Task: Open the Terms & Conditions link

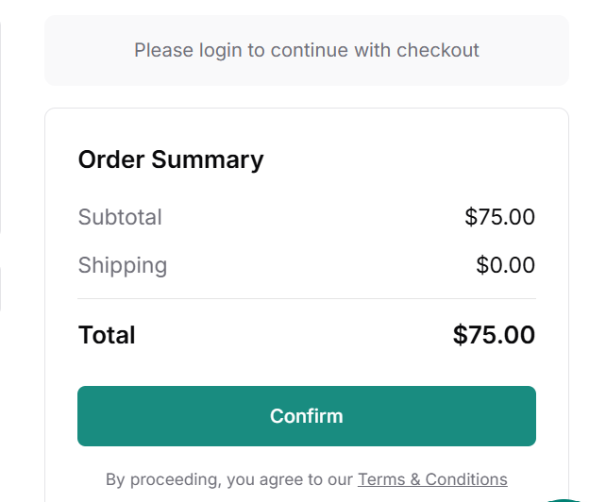Action: coord(432,479)
